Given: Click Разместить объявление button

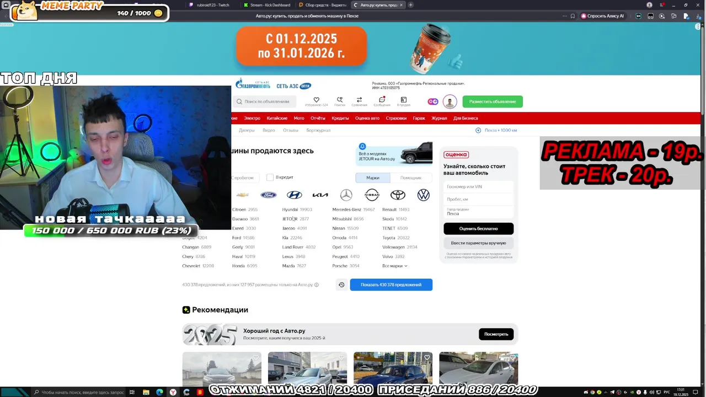Looking at the screenshot, I should pyautogui.click(x=493, y=101).
